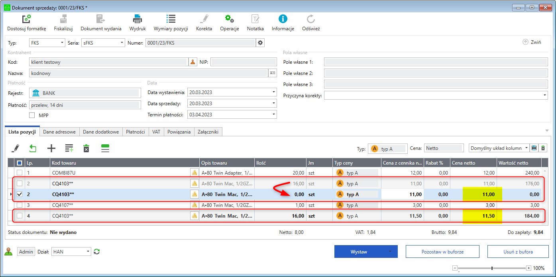
Task: Click the green bars list icon
Action: point(105,148)
